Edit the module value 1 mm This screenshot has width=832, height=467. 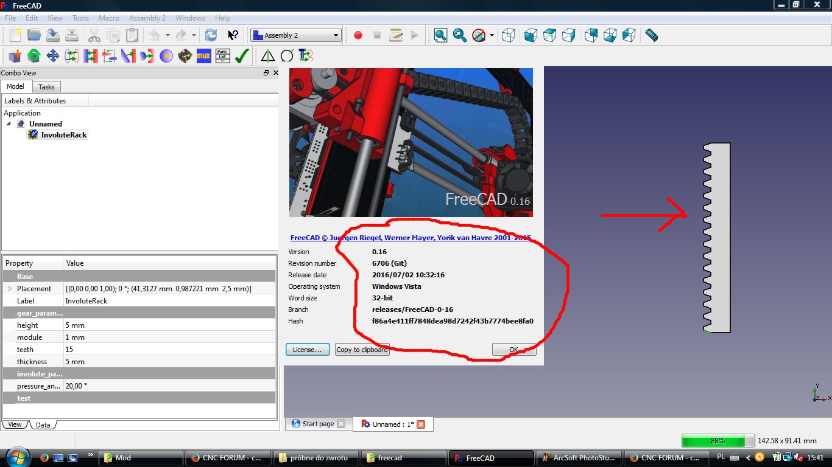point(170,337)
